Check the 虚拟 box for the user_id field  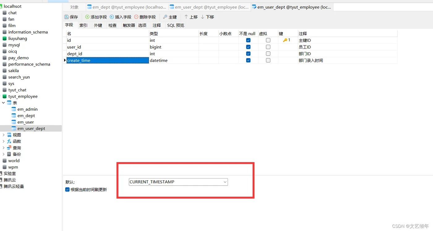pyautogui.click(x=268, y=47)
